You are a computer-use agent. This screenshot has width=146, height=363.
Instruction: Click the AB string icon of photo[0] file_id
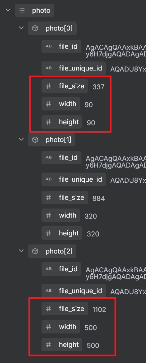click(x=49, y=46)
